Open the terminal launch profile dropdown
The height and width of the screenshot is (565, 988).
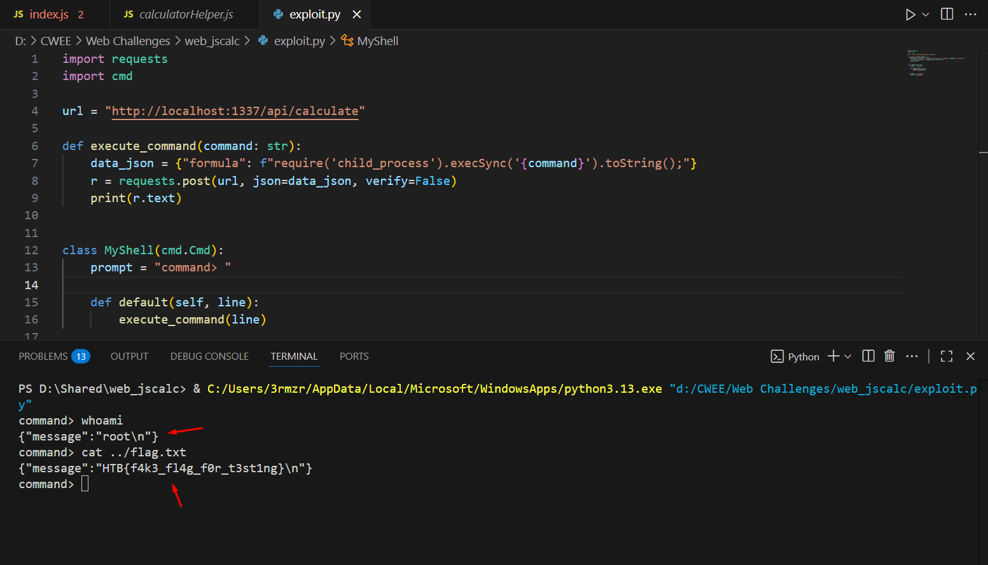pyautogui.click(x=848, y=357)
